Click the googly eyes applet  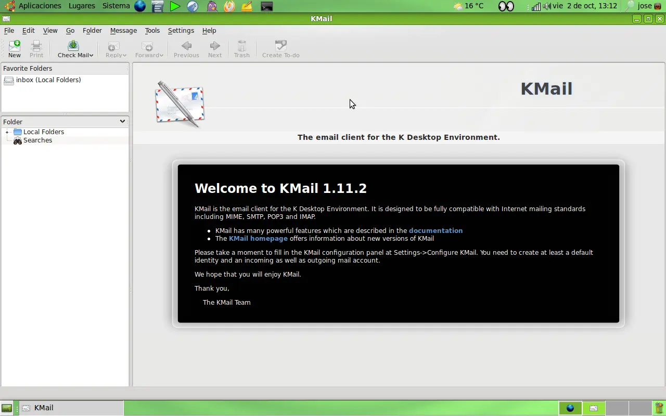[x=506, y=6]
